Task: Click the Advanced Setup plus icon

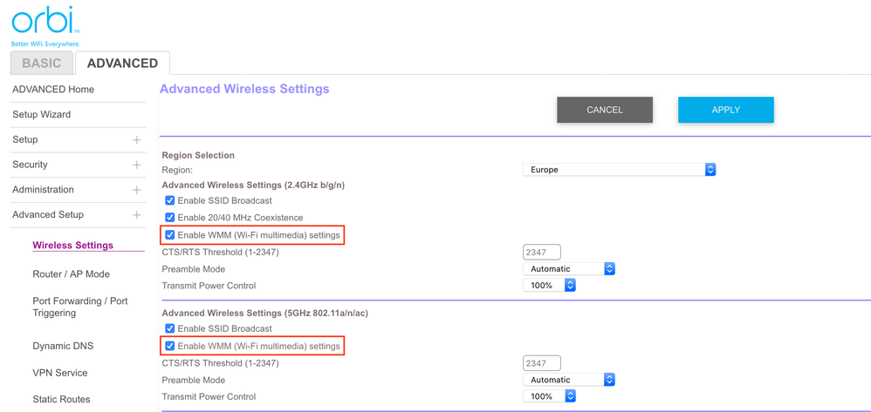Action: 136,215
